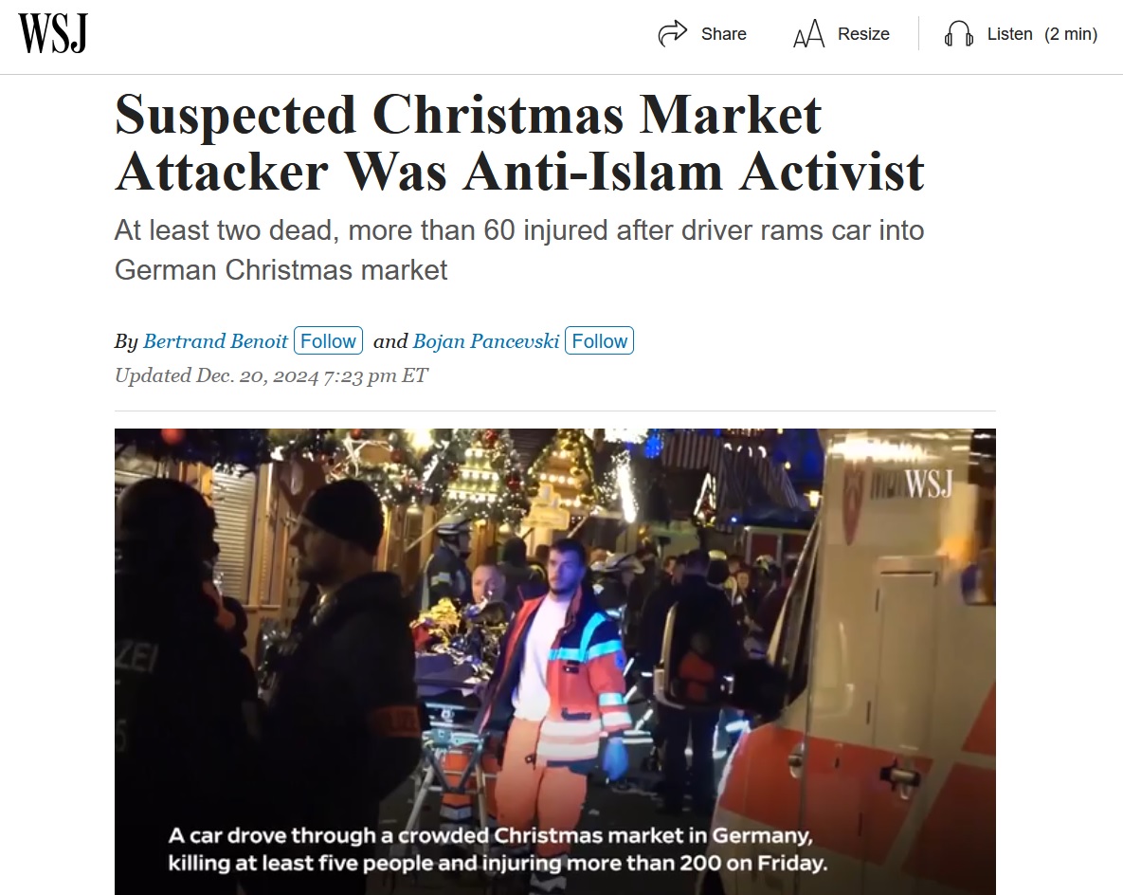Click the video caption text overlay

pos(498,849)
